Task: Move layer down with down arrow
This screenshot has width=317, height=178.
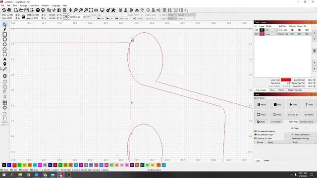Action: (315, 39)
